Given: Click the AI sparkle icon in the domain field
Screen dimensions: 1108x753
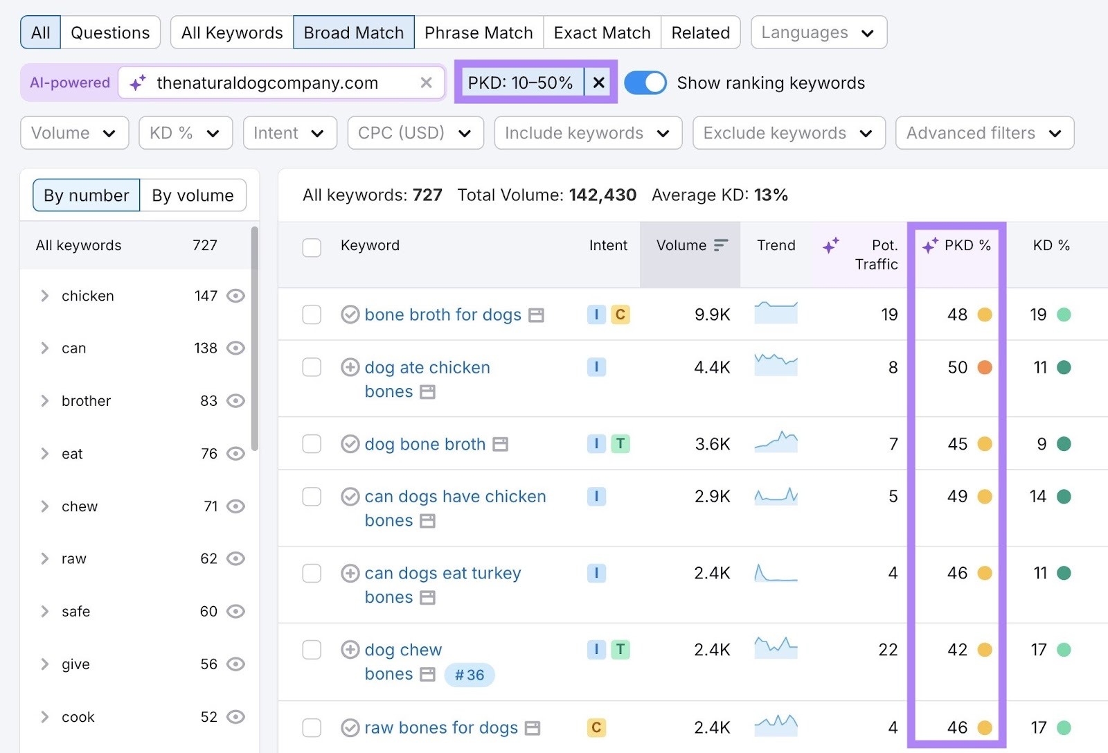Looking at the screenshot, I should (x=138, y=82).
